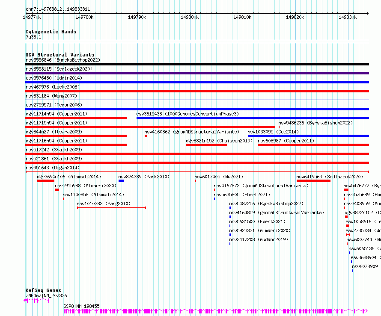Click nsv4160862 (gnomADStructuralVariants) label
Image resolution: width=381 pixels, height=316 pixels.
point(192,132)
